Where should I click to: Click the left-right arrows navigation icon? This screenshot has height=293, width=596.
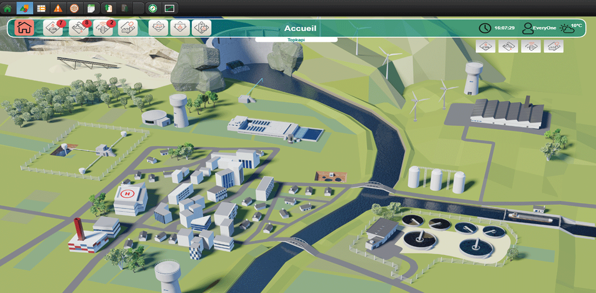pyautogui.click(x=202, y=28)
